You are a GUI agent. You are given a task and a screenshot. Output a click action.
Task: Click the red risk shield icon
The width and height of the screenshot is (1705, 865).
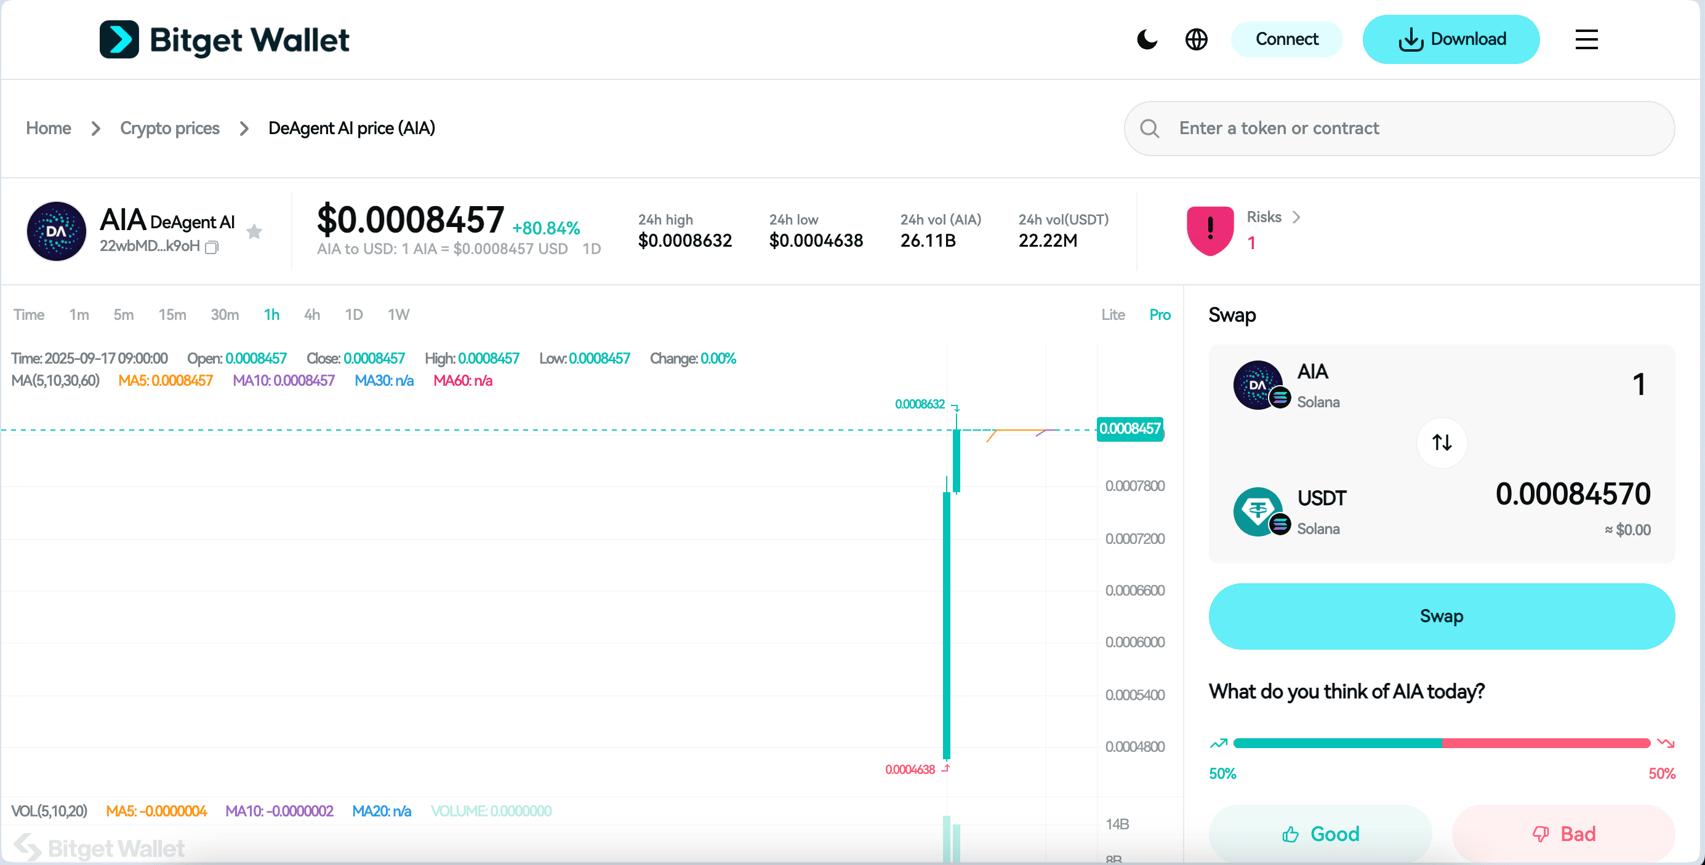(x=1210, y=230)
